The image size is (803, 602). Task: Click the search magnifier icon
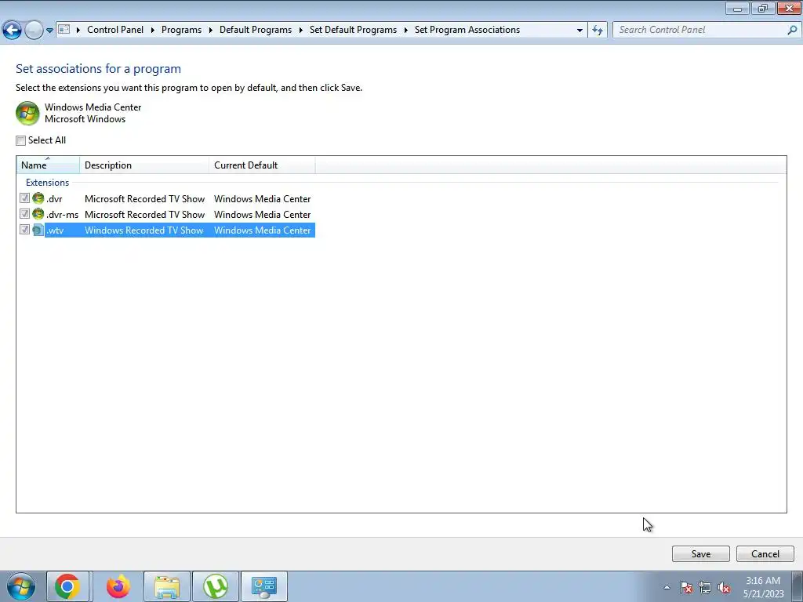(x=792, y=30)
